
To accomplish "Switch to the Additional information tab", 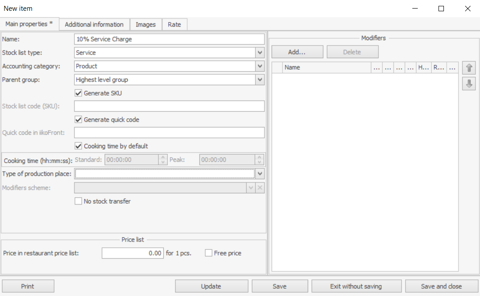I will pos(94,24).
